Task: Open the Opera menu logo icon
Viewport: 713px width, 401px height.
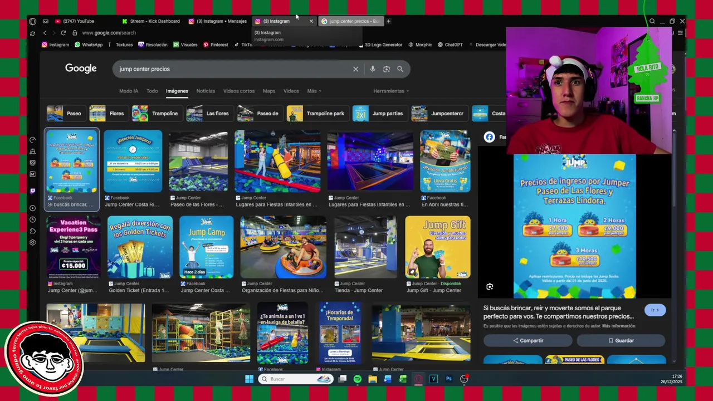Action: point(32,21)
